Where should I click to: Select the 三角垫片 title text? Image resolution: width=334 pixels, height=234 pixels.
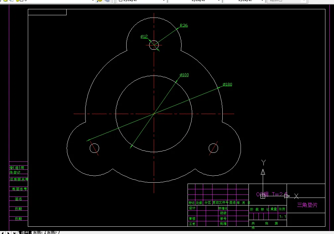[307, 205]
